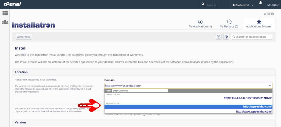Open the cPanel tools grid icon
Image resolution: width=281 pixels, height=127 pixels.
5,13
